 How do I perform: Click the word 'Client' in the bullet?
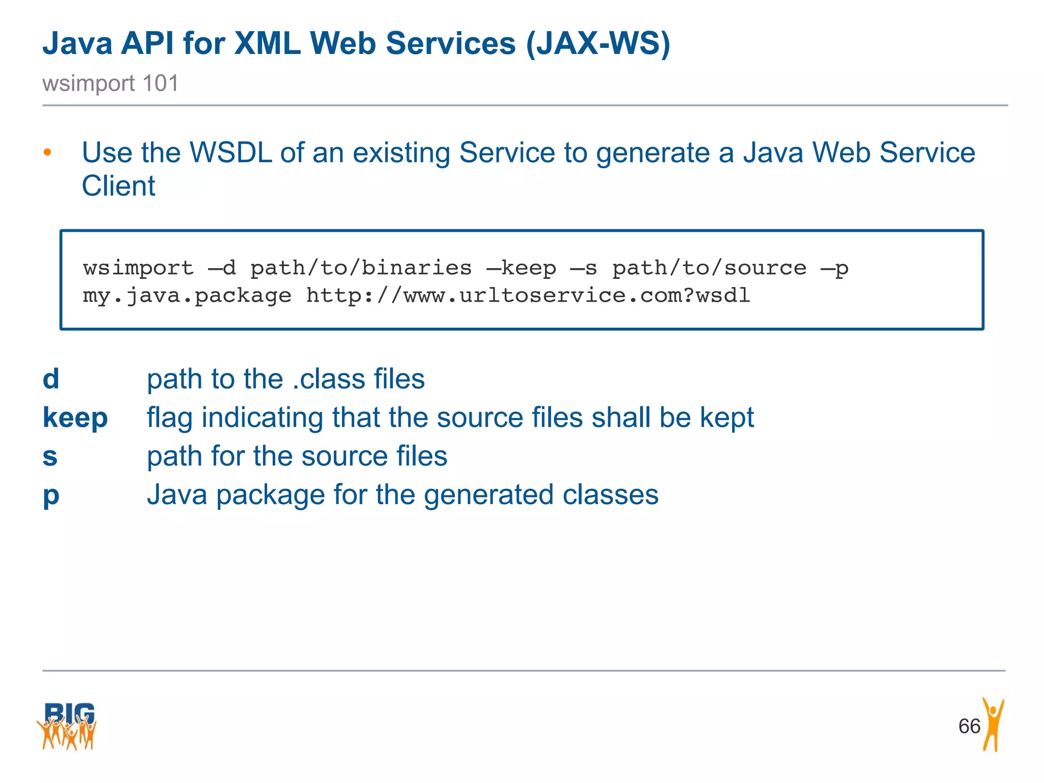click(118, 186)
